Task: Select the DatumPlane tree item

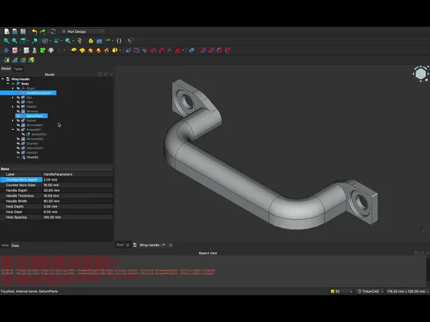Action: (34, 116)
